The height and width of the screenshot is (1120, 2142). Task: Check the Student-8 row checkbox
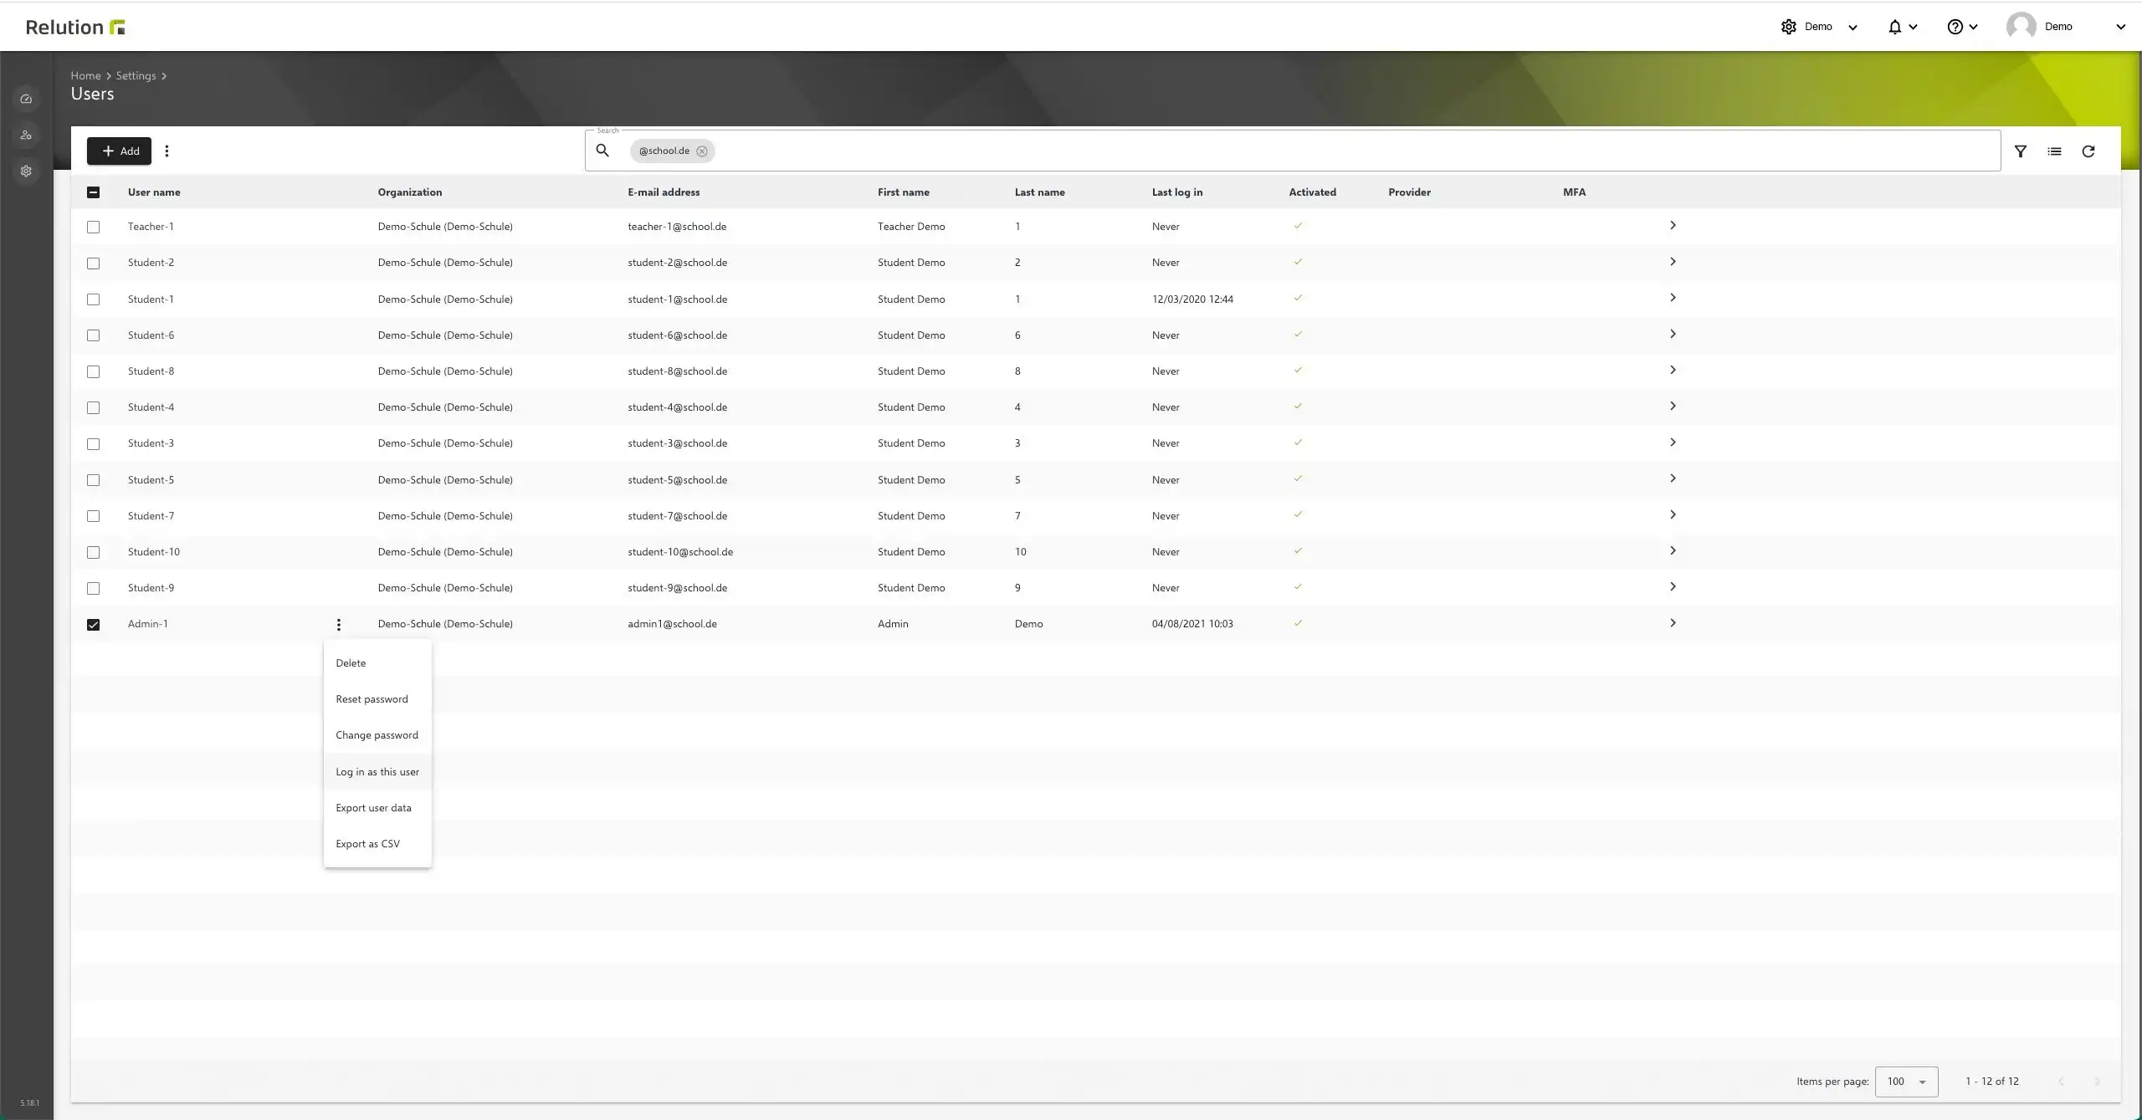tap(93, 371)
